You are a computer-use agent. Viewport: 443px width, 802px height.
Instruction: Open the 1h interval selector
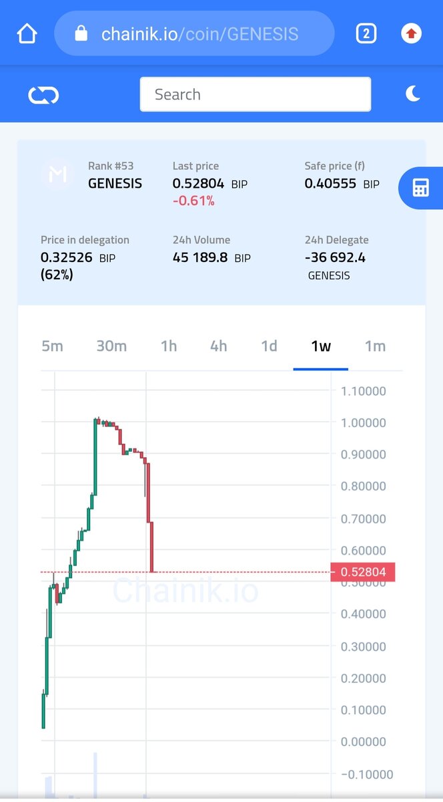coord(169,346)
